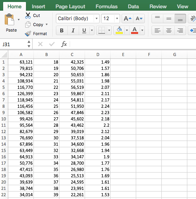
Task: Expand fill color dropdown arrow
Action: tap(127, 30)
